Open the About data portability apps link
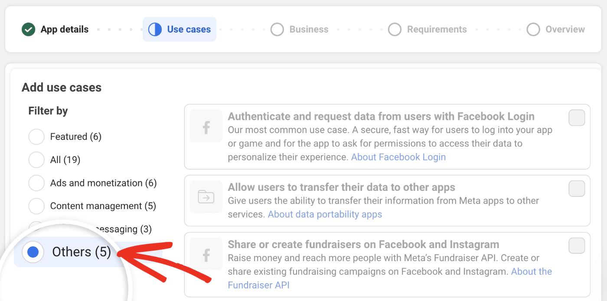The width and height of the screenshot is (607, 301). [x=325, y=214]
